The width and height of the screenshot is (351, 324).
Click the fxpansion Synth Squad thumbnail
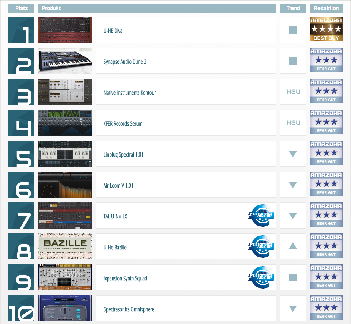click(x=65, y=277)
